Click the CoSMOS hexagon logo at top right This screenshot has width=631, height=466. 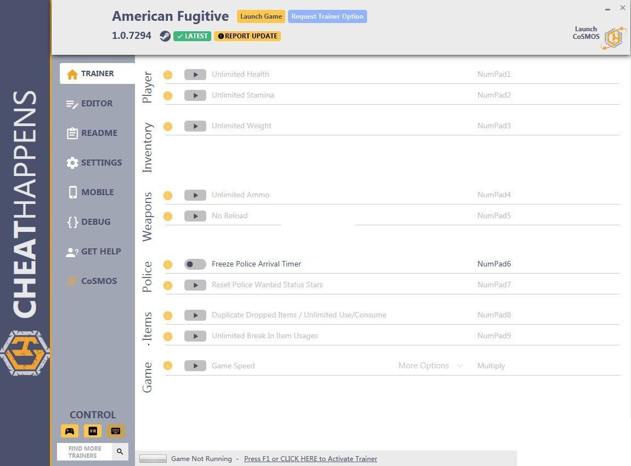[613, 38]
